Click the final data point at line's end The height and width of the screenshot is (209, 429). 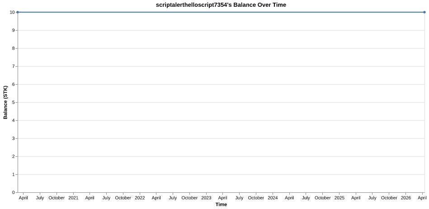(x=424, y=12)
